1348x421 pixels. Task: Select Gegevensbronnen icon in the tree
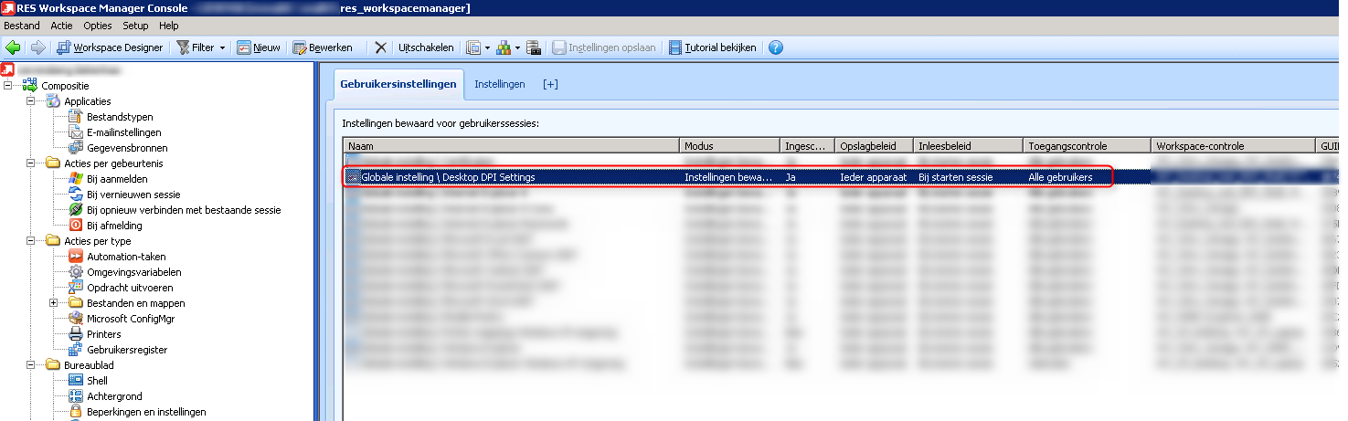[76, 148]
